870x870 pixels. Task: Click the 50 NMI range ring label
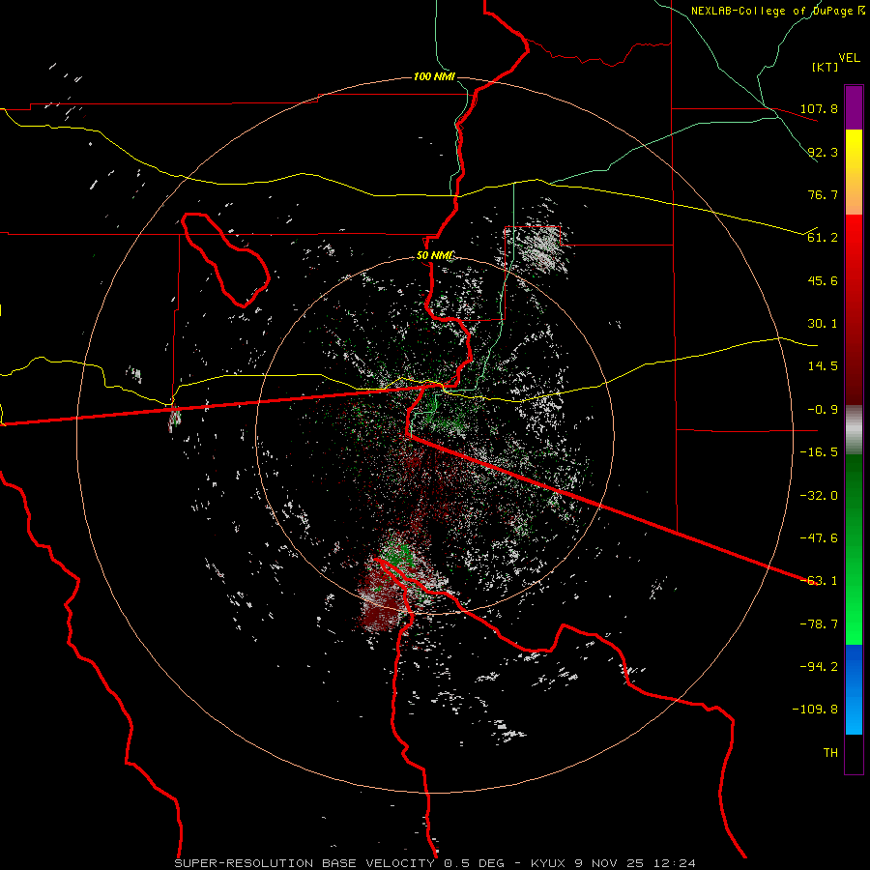tap(434, 256)
